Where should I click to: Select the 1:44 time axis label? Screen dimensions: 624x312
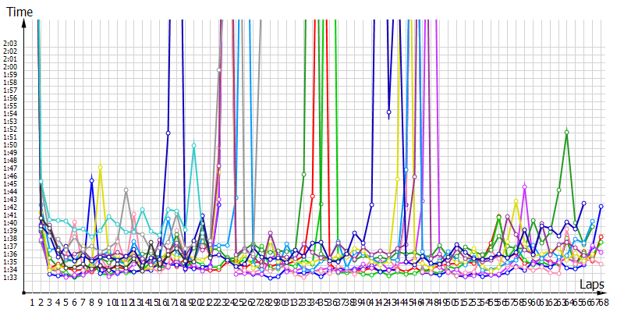[x=10, y=191]
